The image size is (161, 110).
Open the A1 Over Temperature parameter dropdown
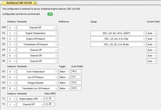[x=37, y=71]
